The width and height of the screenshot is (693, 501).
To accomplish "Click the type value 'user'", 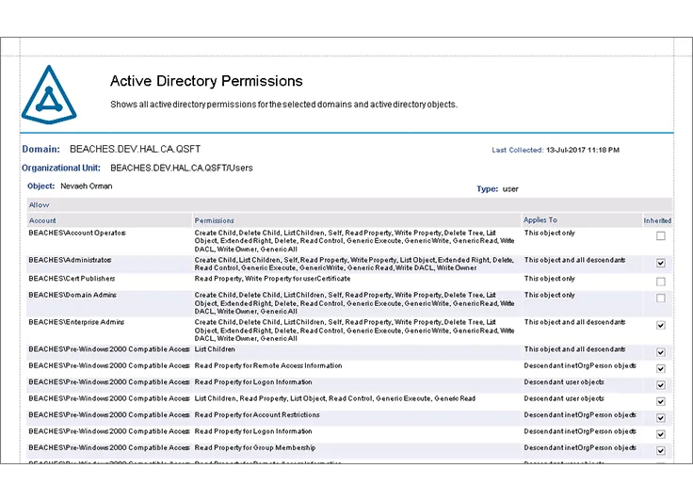I will click(510, 188).
